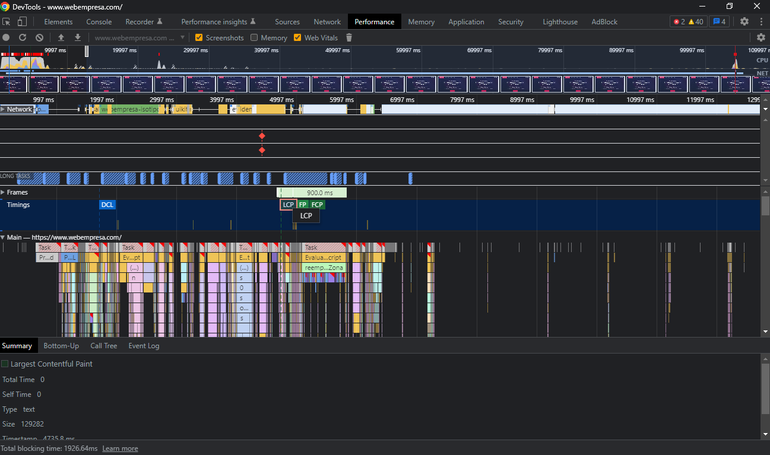
Task: Enable the Screenshots checkbox
Action: [199, 37]
